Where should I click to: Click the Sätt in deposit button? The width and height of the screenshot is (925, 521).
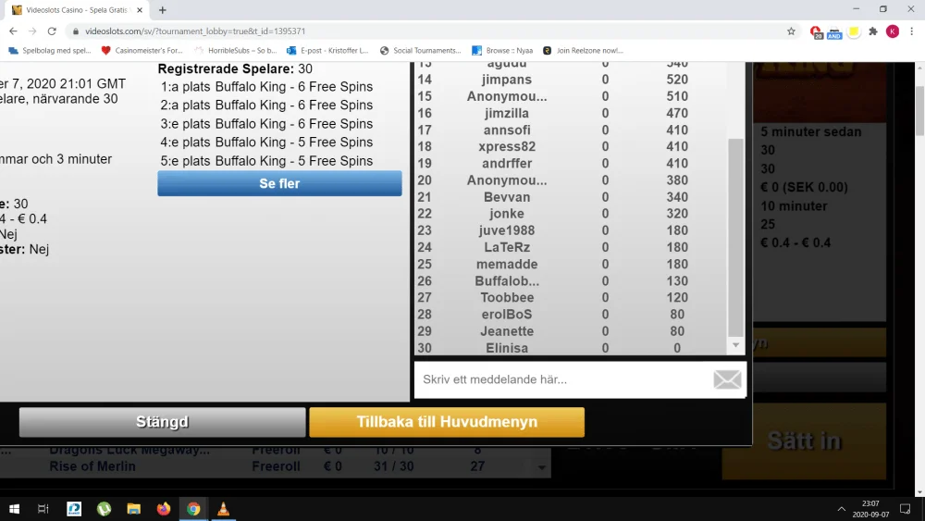point(804,440)
